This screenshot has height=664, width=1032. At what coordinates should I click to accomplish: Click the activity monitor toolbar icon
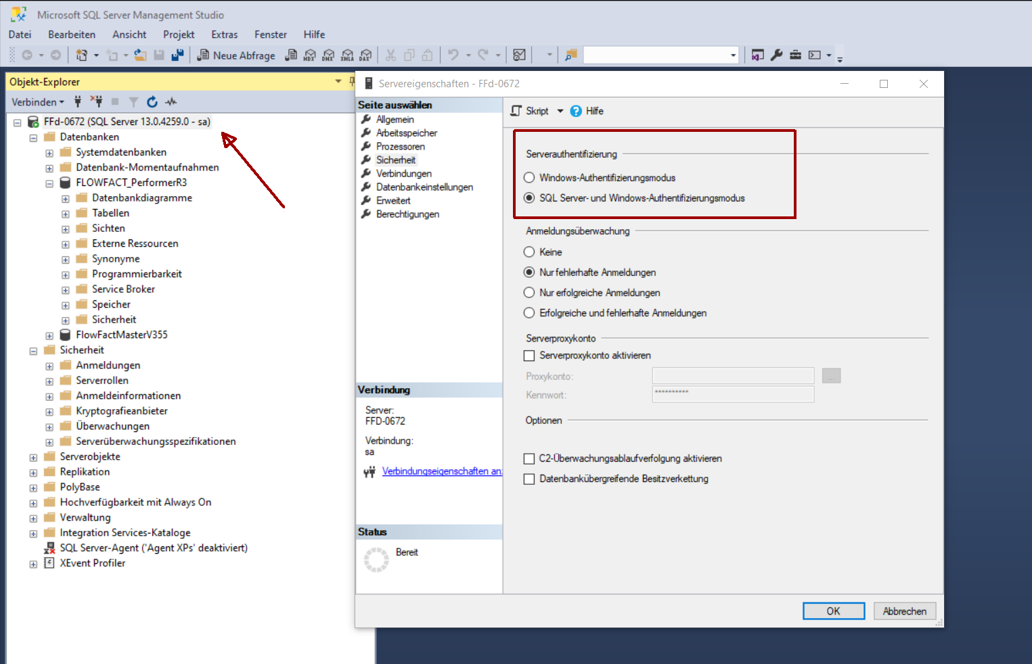[520, 55]
